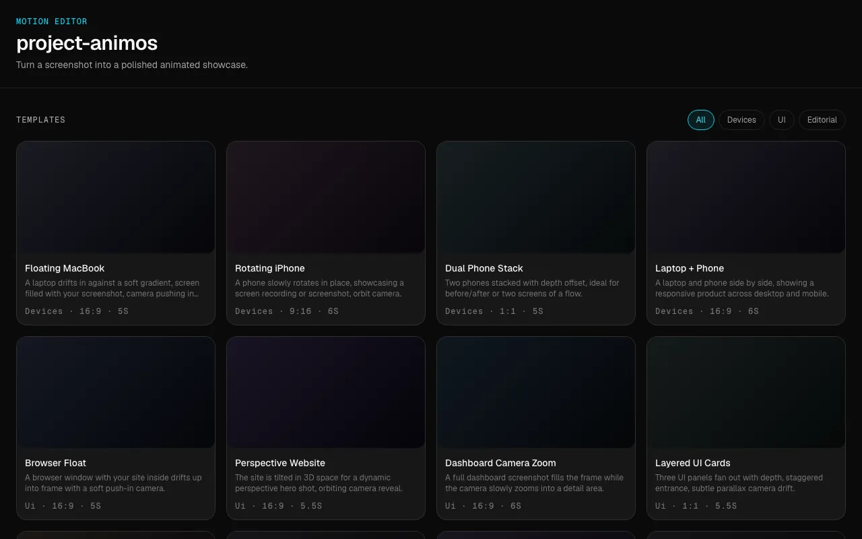Click the 'A laptop drifts in against' description

tap(112, 288)
